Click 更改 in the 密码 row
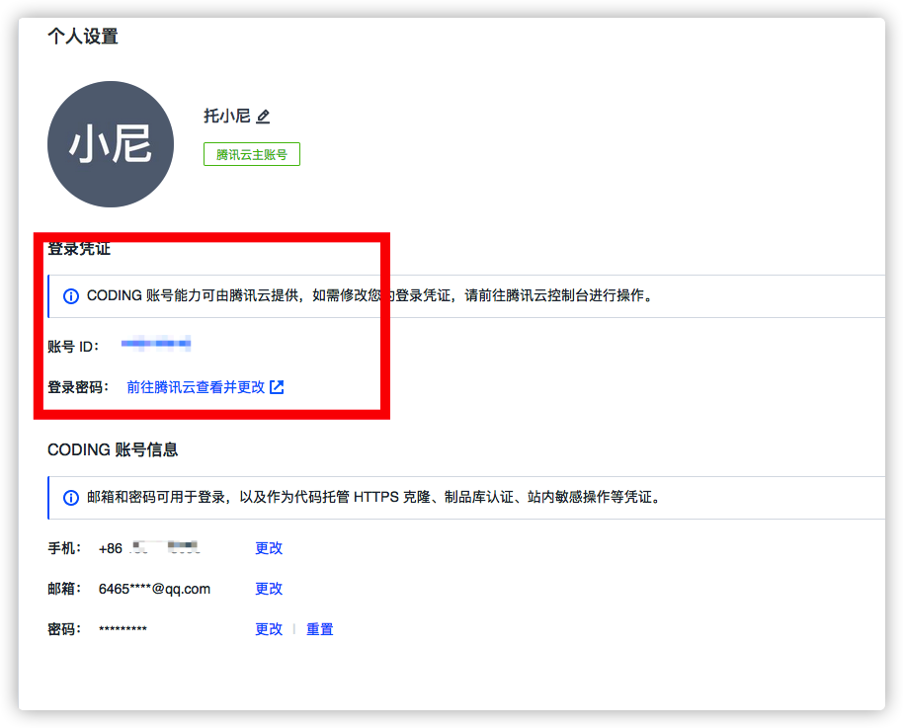The image size is (903, 728). coord(269,629)
